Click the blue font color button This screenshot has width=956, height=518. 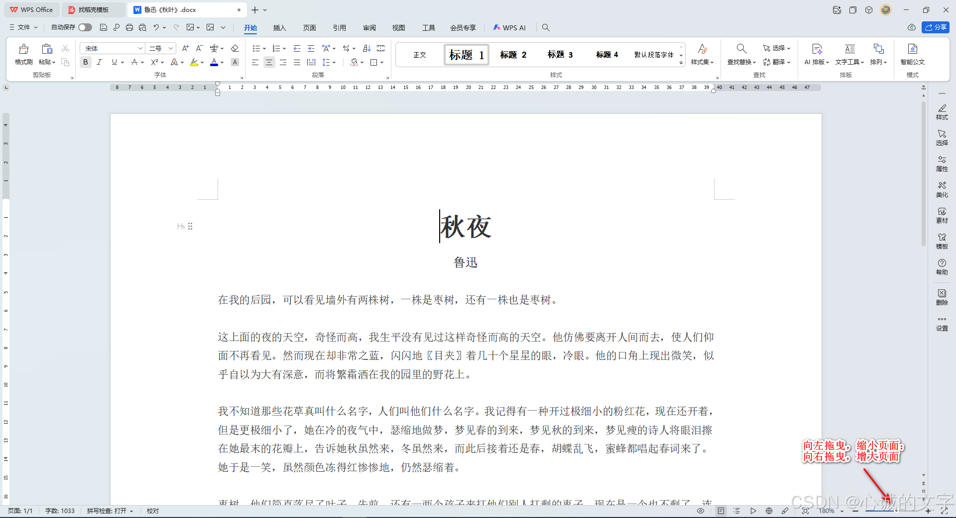click(214, 62)
